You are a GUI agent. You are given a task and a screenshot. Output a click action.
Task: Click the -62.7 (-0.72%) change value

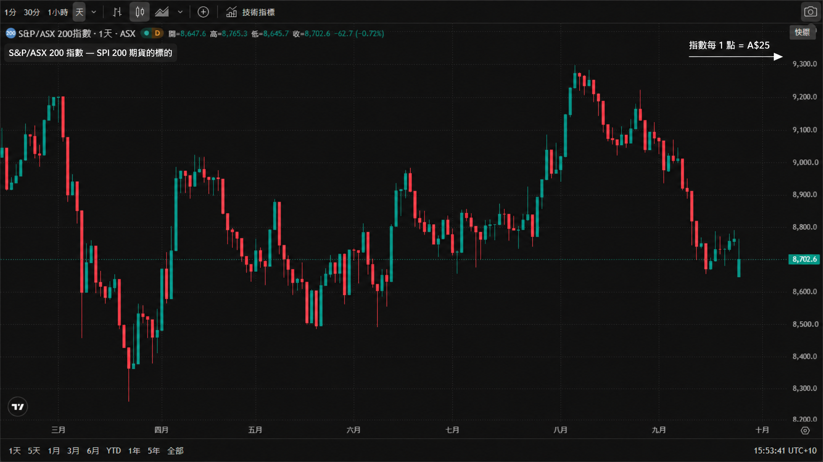click(359, 34)
